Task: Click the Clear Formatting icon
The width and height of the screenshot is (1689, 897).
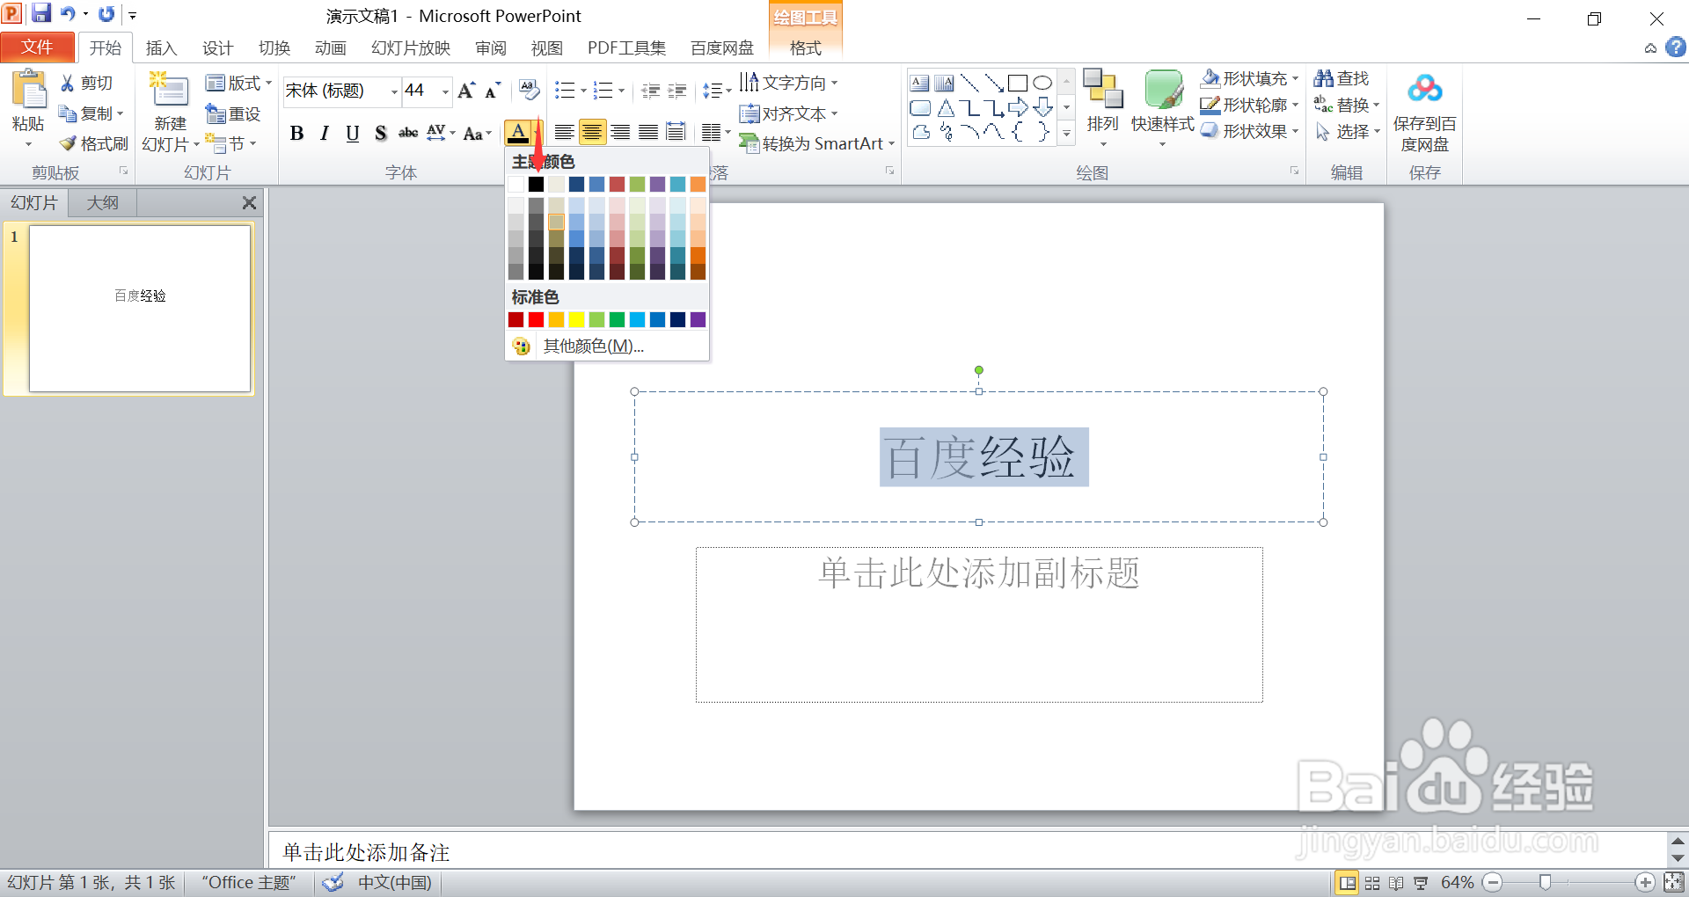Action: pyautogui.click(x=529, y=90)
